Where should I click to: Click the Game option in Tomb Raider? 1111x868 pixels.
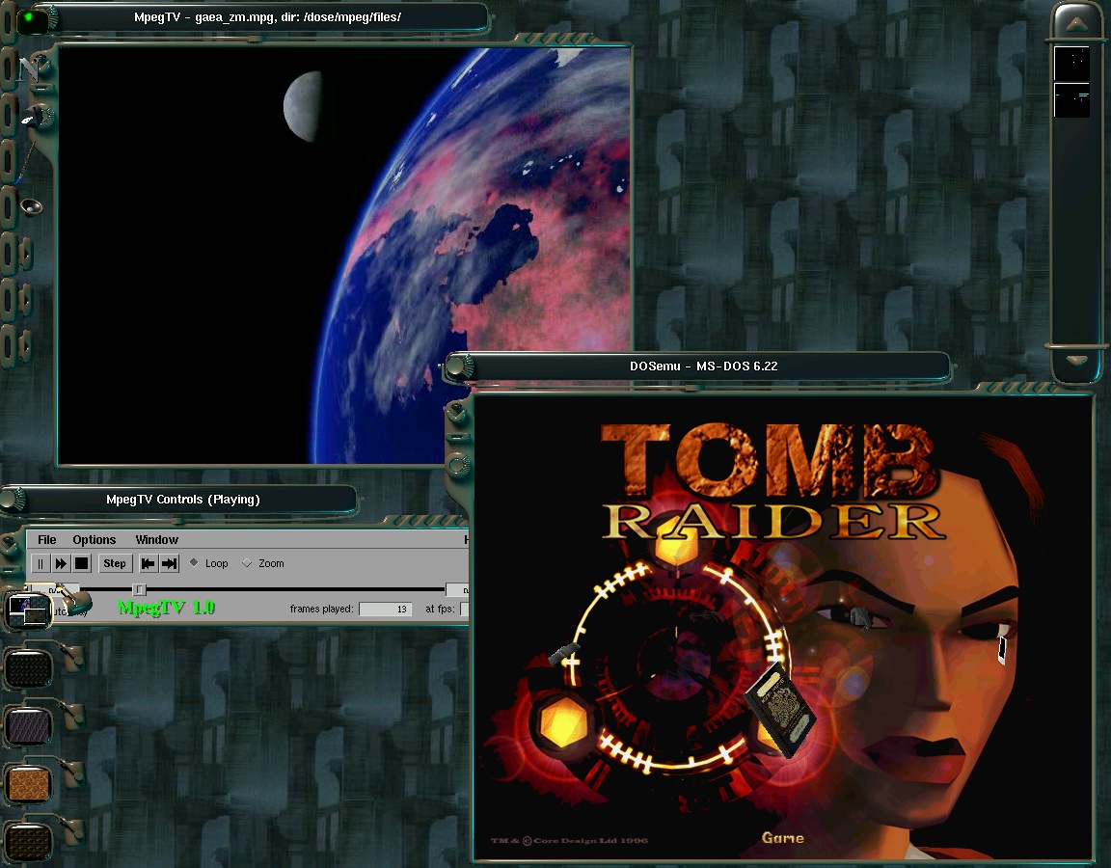point(783,838)
